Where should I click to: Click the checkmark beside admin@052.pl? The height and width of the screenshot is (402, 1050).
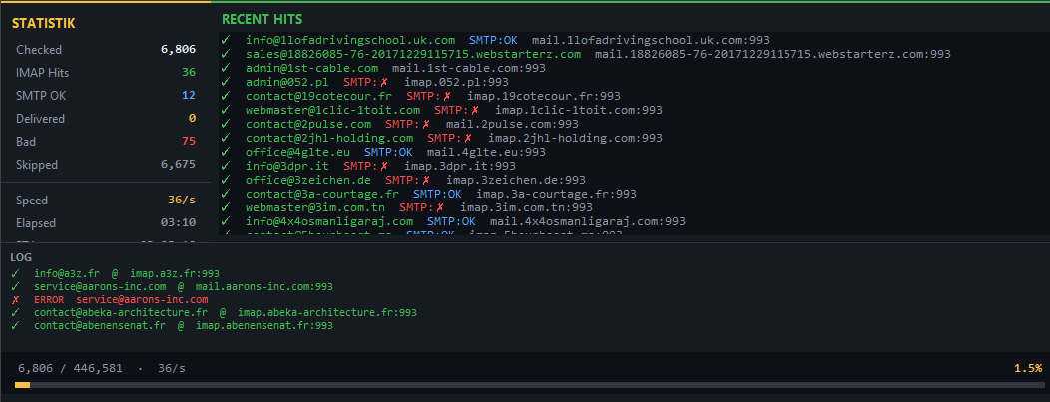pyautogui.click(x=226, y=82)
